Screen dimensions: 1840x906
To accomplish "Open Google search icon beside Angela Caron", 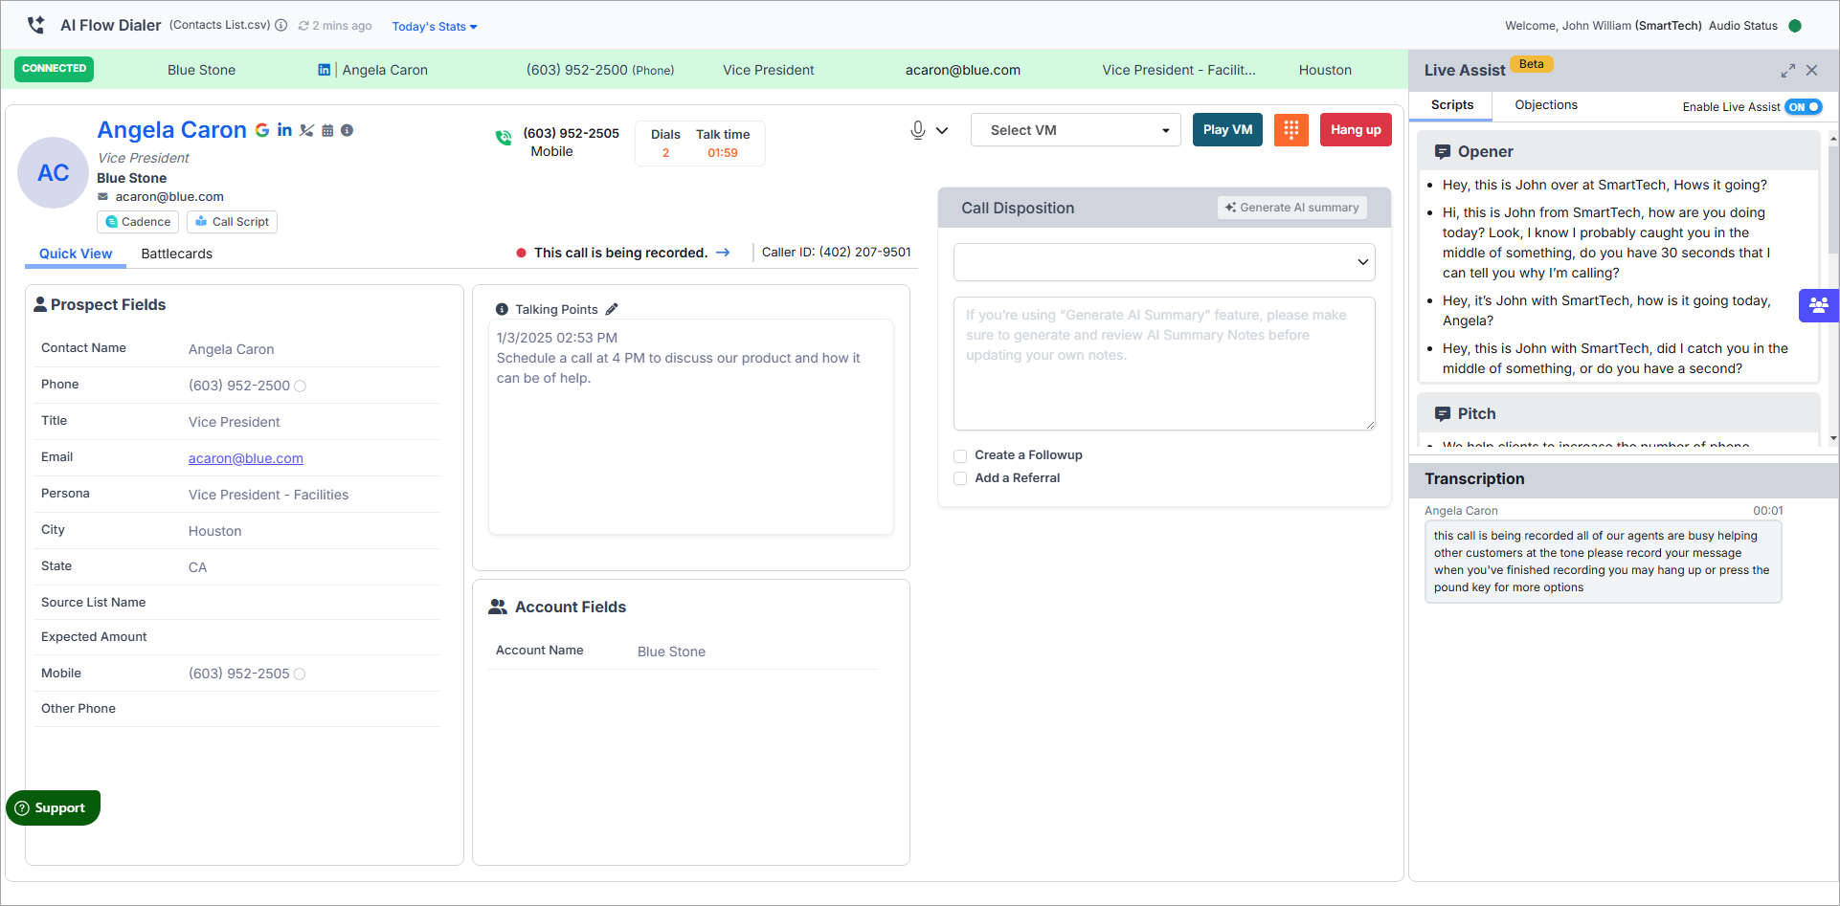I will 262,130.
